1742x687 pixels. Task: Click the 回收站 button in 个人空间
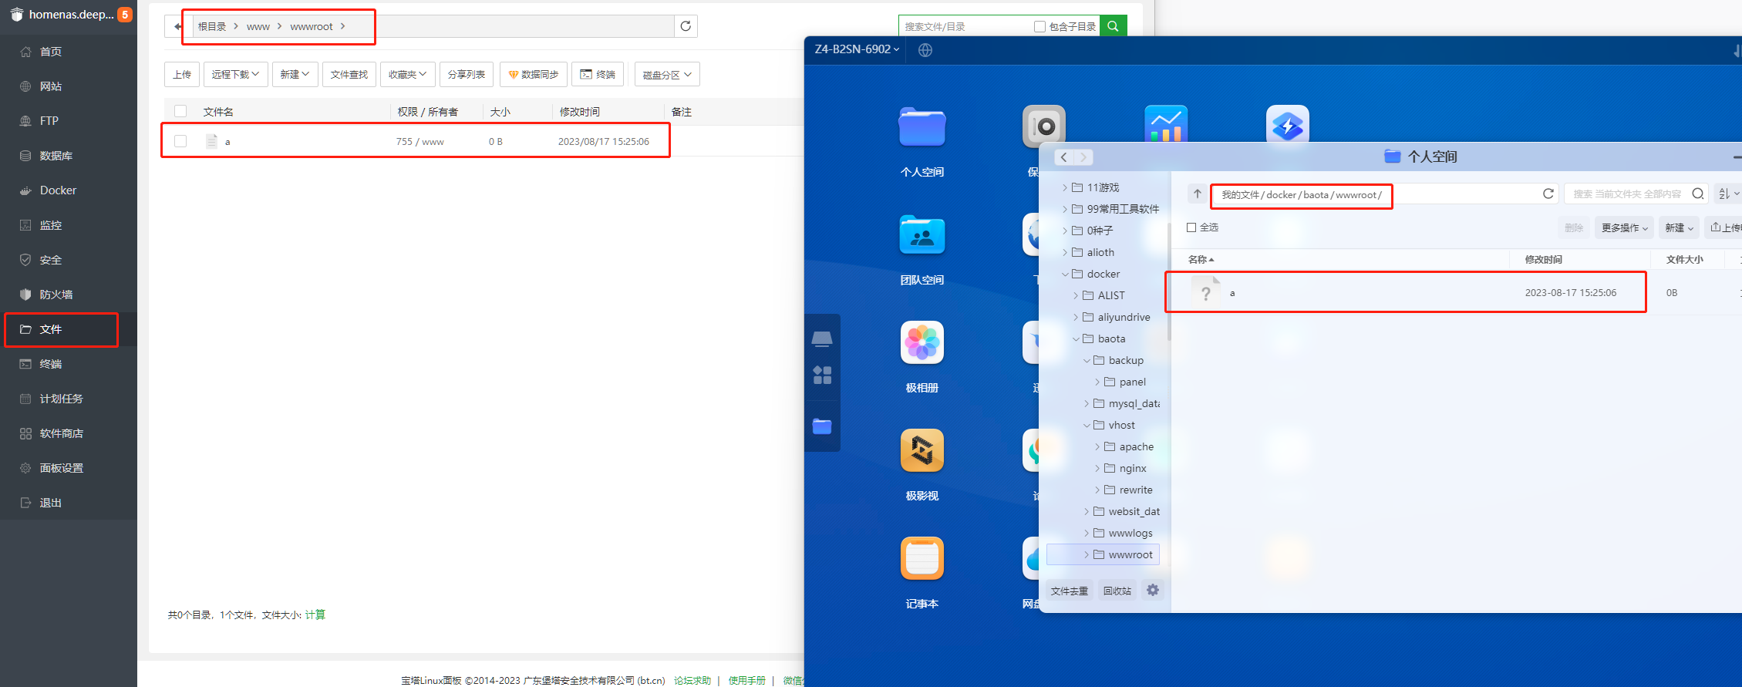pos(1117,591)
